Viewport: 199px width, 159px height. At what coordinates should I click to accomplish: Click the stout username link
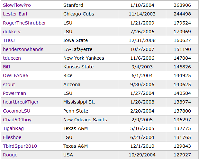pyautogui.click(x=9, y=84)
